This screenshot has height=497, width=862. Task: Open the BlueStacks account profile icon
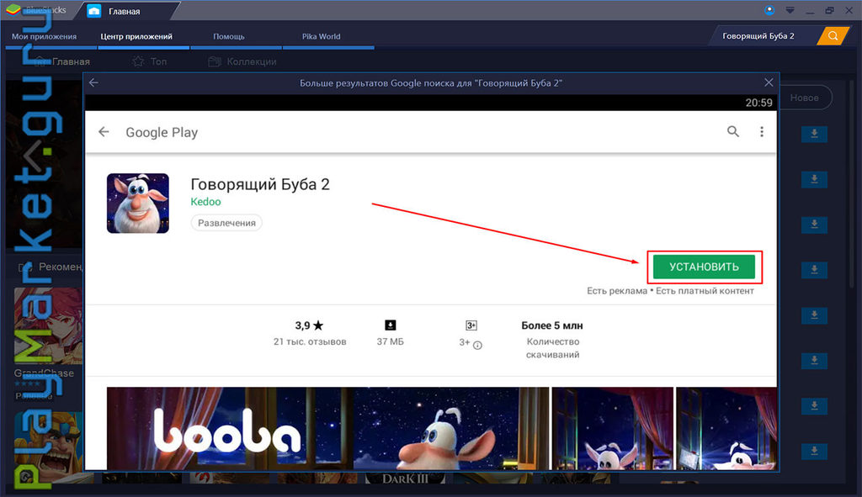point(769,10)
